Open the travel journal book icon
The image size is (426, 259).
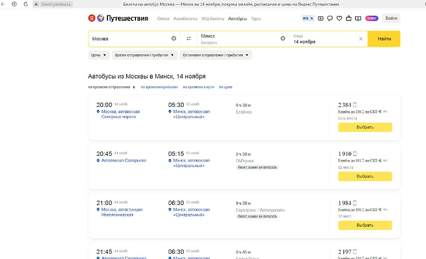(x=358, y=19)
